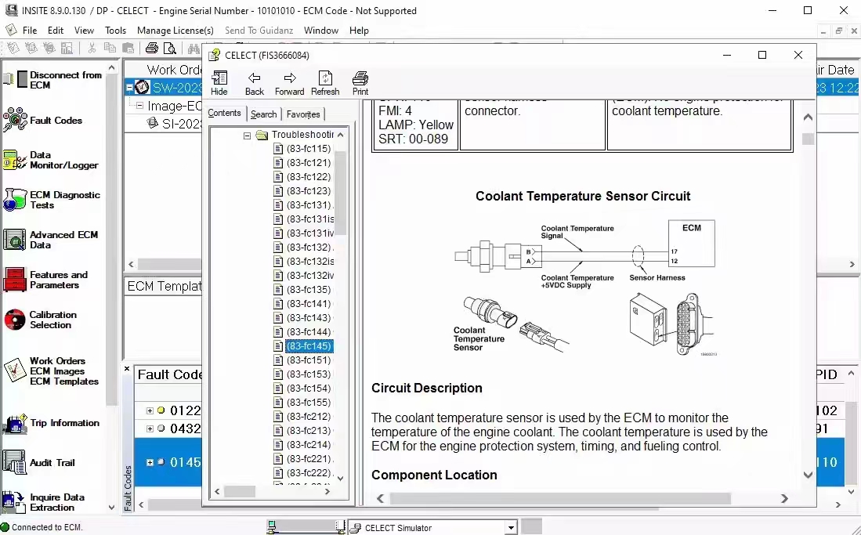
Task: Click Disconnect from ECM icon
Action: [16, 80]
